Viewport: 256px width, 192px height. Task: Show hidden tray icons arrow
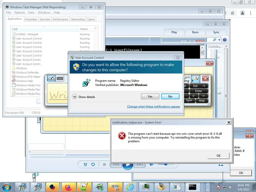(212, 187)
